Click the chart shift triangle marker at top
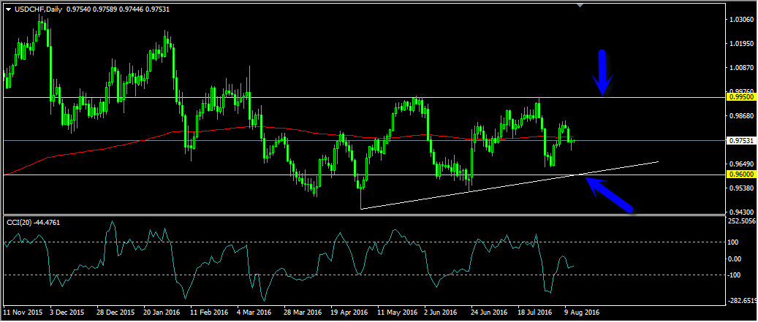This screenshot has height=322, width=758. point(580,5)
